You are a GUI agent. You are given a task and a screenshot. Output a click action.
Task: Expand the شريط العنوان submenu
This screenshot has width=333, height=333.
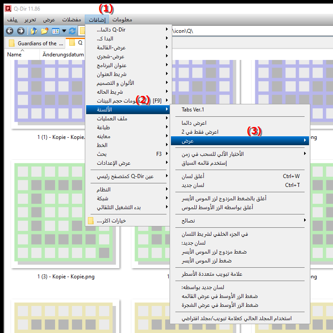pyautogui.click(x=128, y=74)
